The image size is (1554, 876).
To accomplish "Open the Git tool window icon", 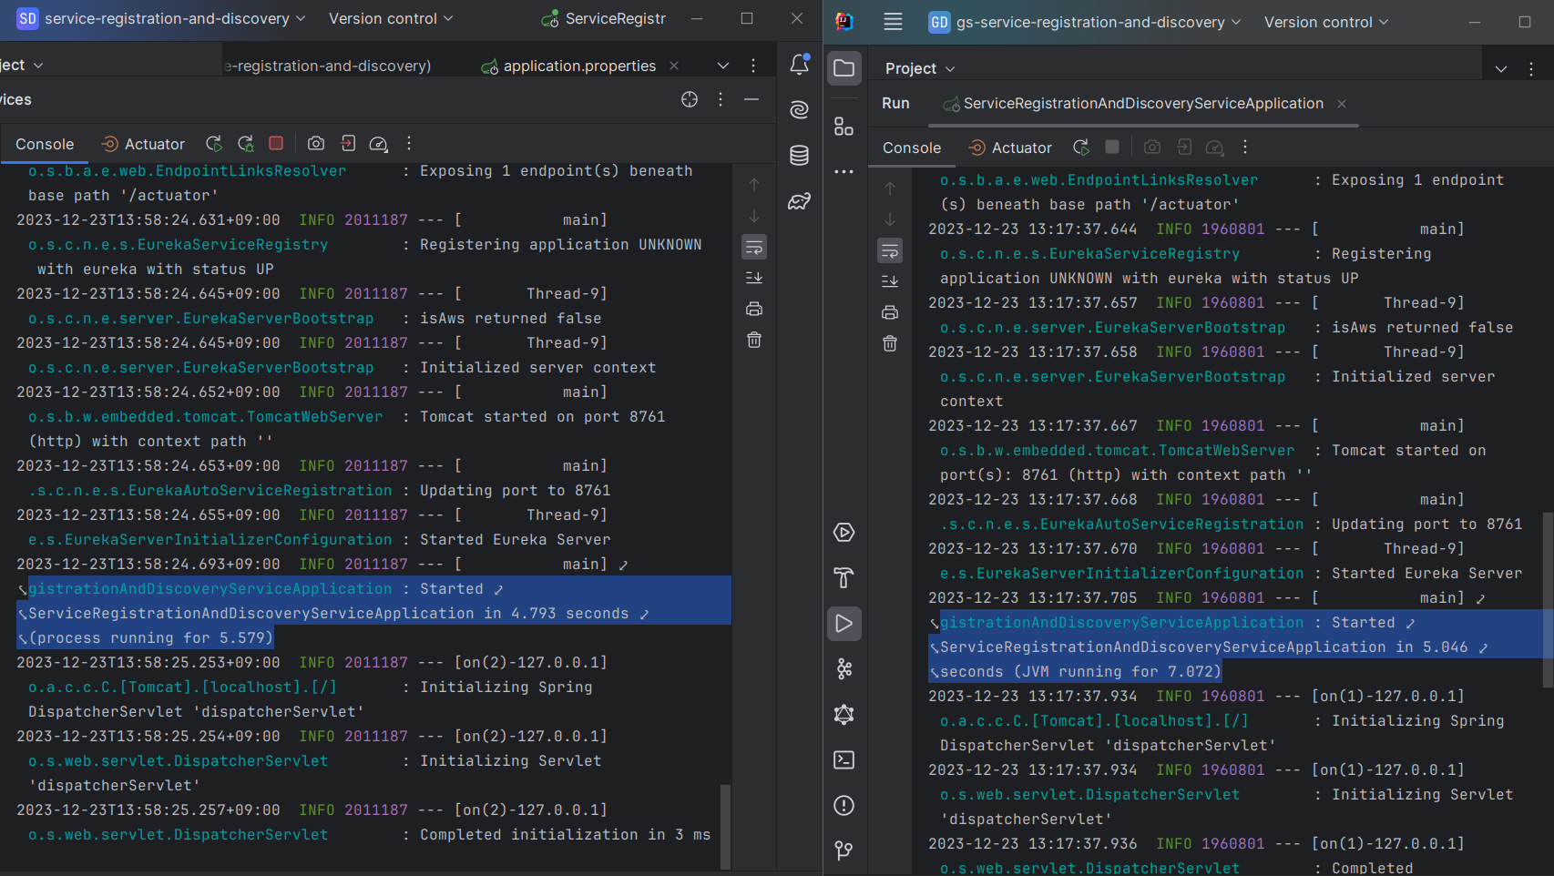I will click(844, 851).
